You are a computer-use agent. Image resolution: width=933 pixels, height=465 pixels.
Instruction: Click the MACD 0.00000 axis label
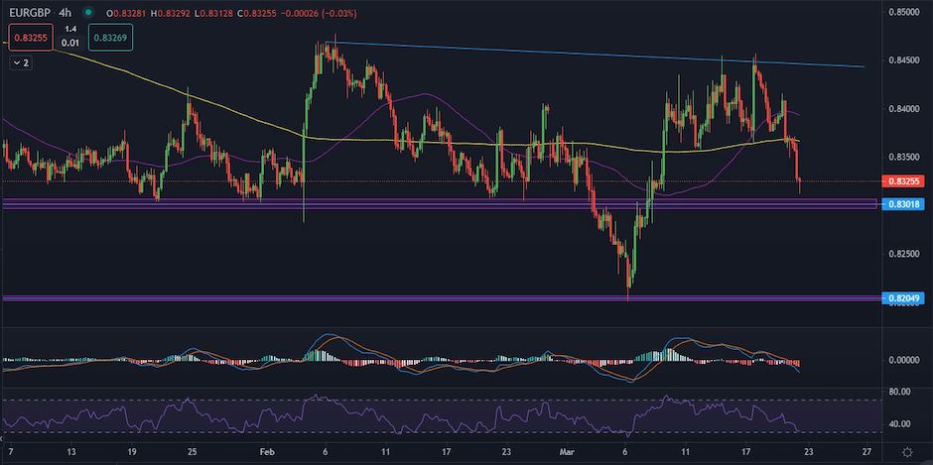click(x=902, y=360)
